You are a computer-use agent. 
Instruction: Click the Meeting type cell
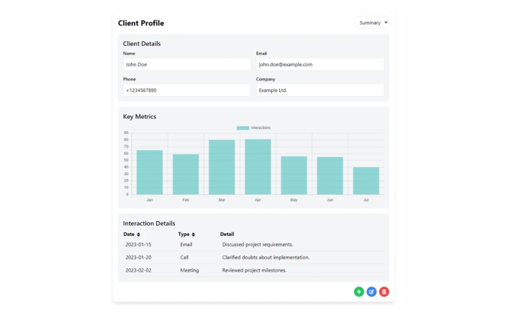(189, 270)
